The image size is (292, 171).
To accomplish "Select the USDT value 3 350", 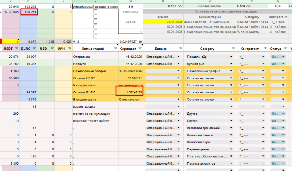I will click(x=10, y=163).
